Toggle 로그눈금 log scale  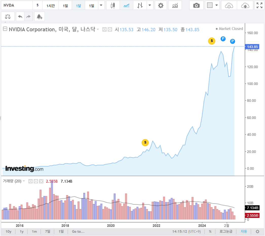226,231
